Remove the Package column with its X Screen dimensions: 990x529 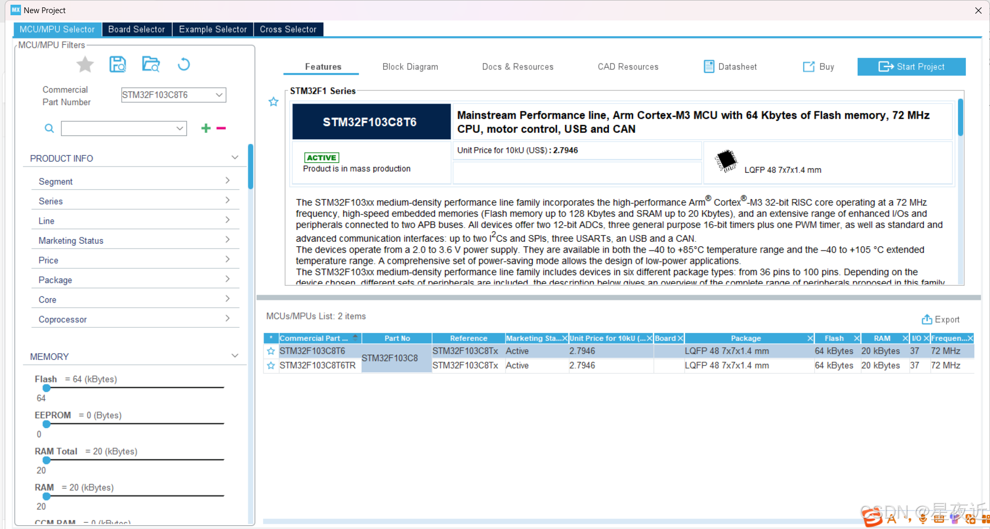[810, 338]
